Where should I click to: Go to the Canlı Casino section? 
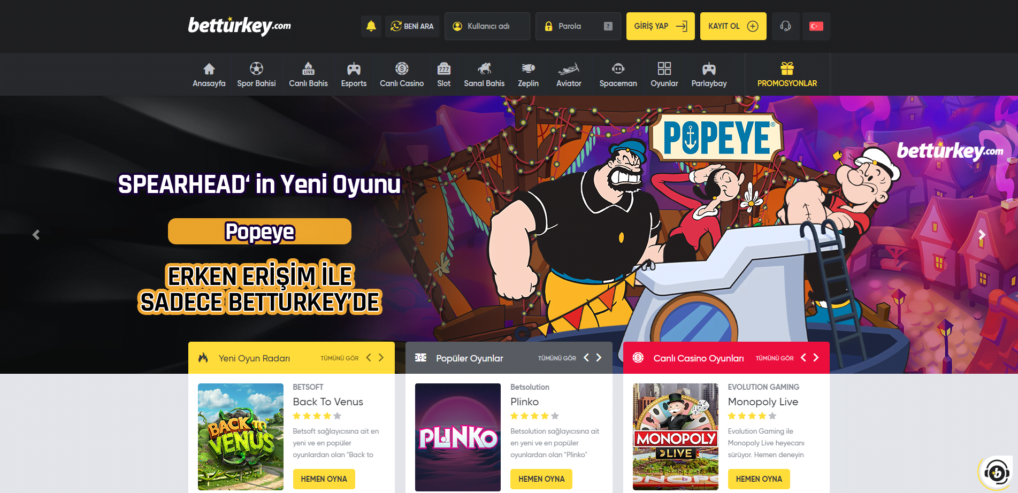[402, 74]
